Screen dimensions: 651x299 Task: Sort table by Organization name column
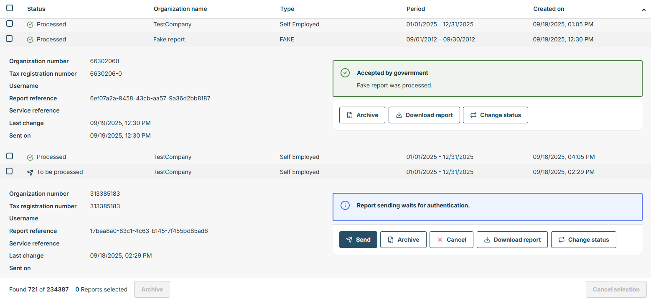180,9
